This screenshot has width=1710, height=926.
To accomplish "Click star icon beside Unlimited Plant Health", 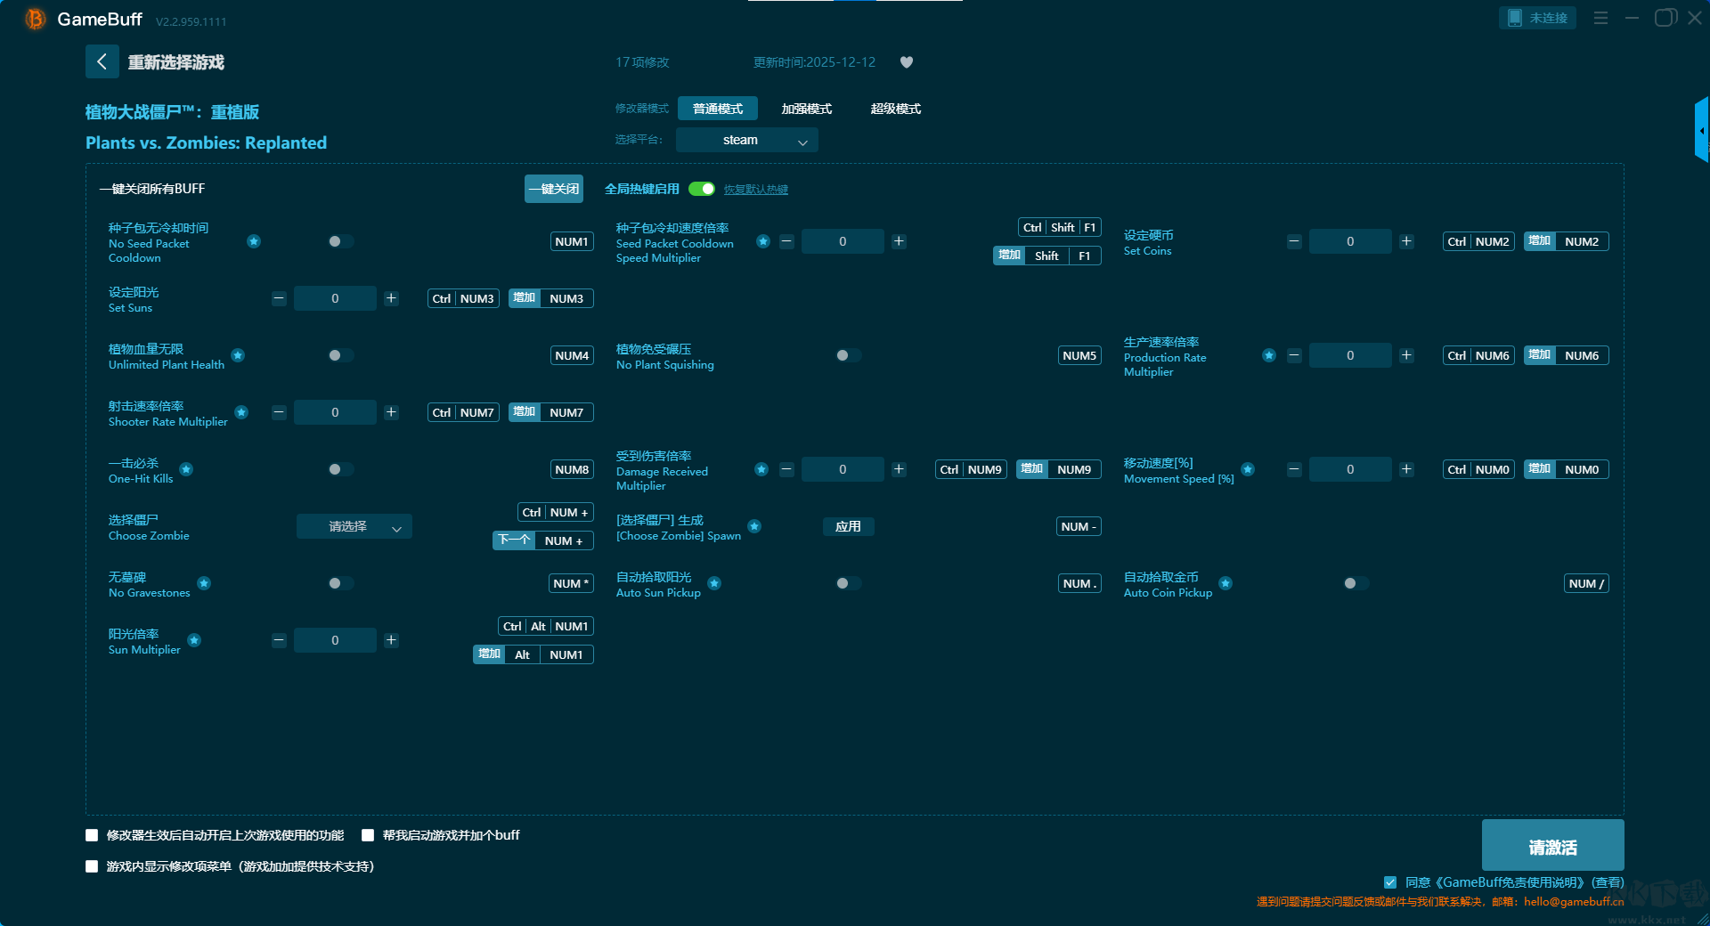I will [238, 355].
